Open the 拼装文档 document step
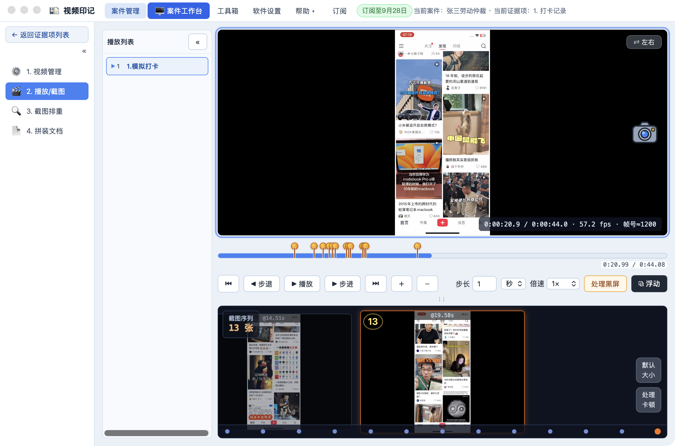The width and height of the screenshot is (675, 446). coord(47,131)
